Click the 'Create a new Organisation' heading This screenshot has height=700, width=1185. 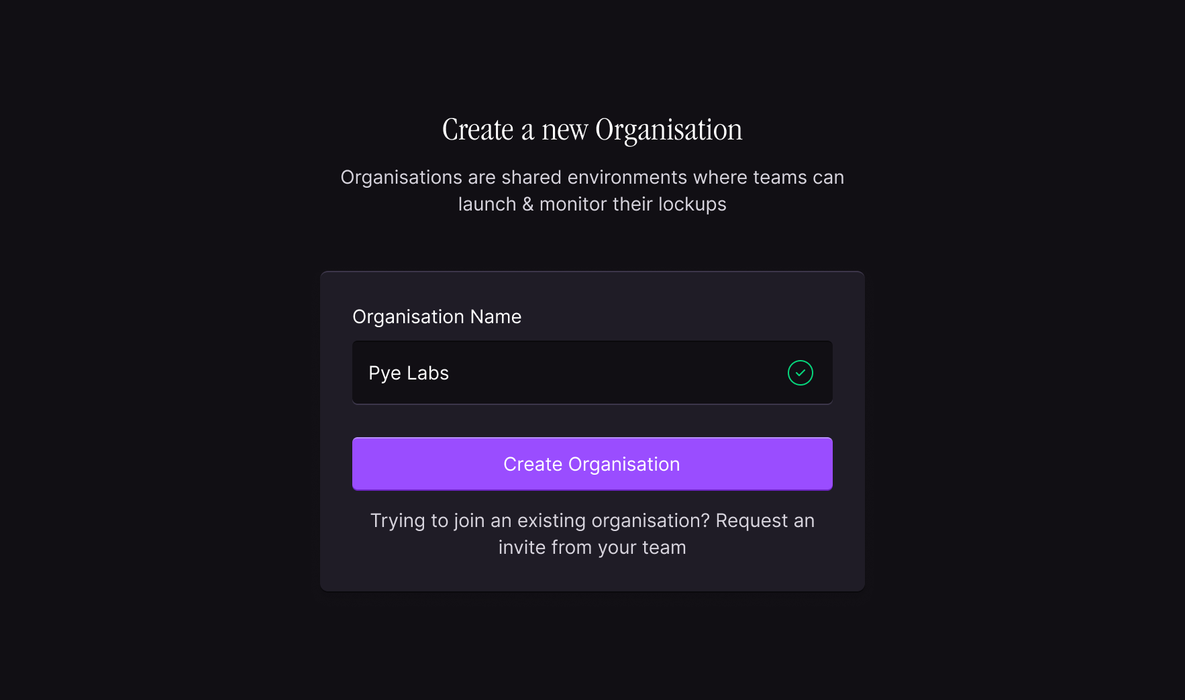coord(592,129)
